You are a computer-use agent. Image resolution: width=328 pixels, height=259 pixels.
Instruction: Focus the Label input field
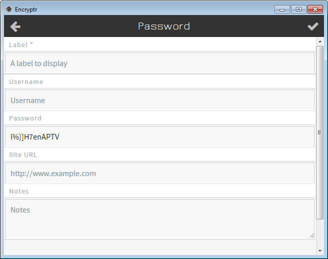click(159, 63)
